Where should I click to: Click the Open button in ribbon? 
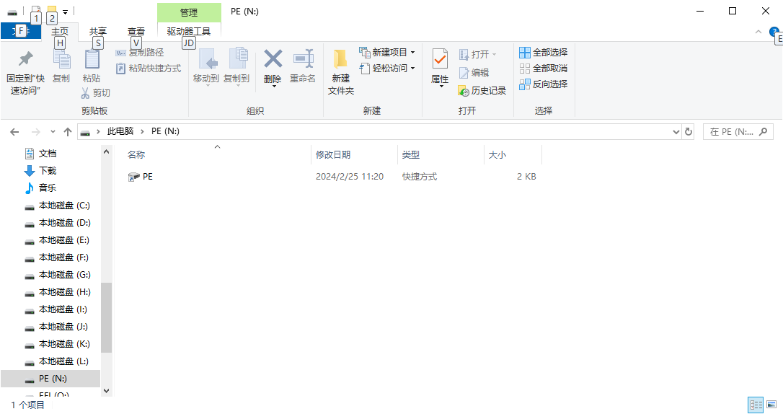pyautogui.click(x=478, y=54)
